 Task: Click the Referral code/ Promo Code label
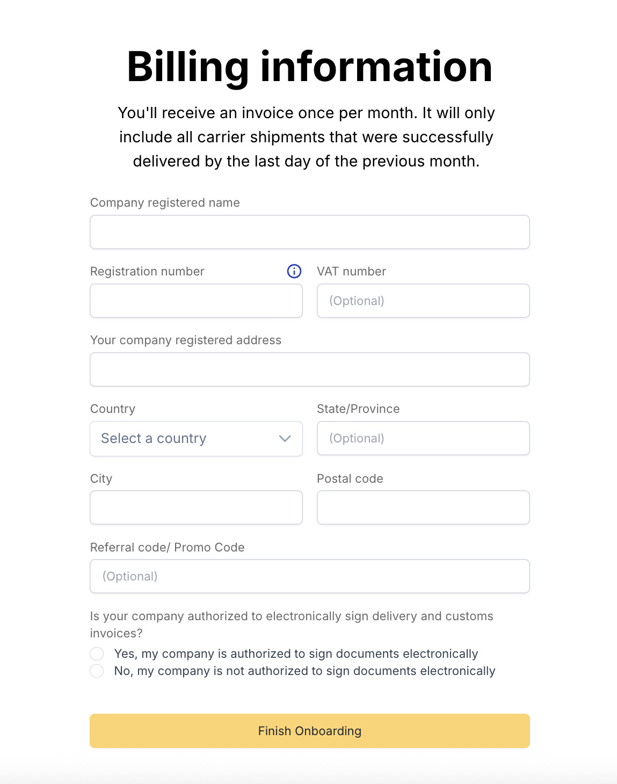coord(167,547)
